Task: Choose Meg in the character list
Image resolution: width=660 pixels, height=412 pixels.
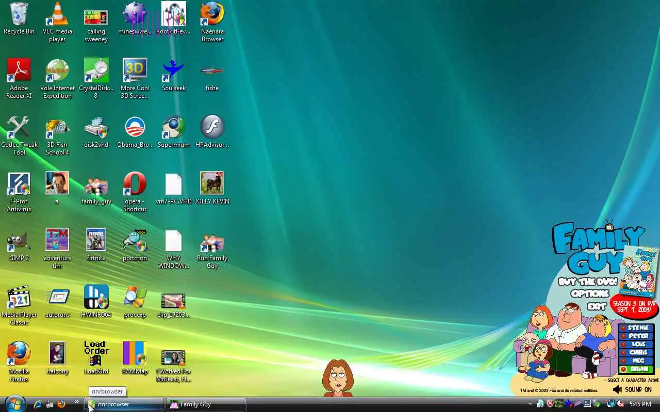Action: [x=636, y=360]
